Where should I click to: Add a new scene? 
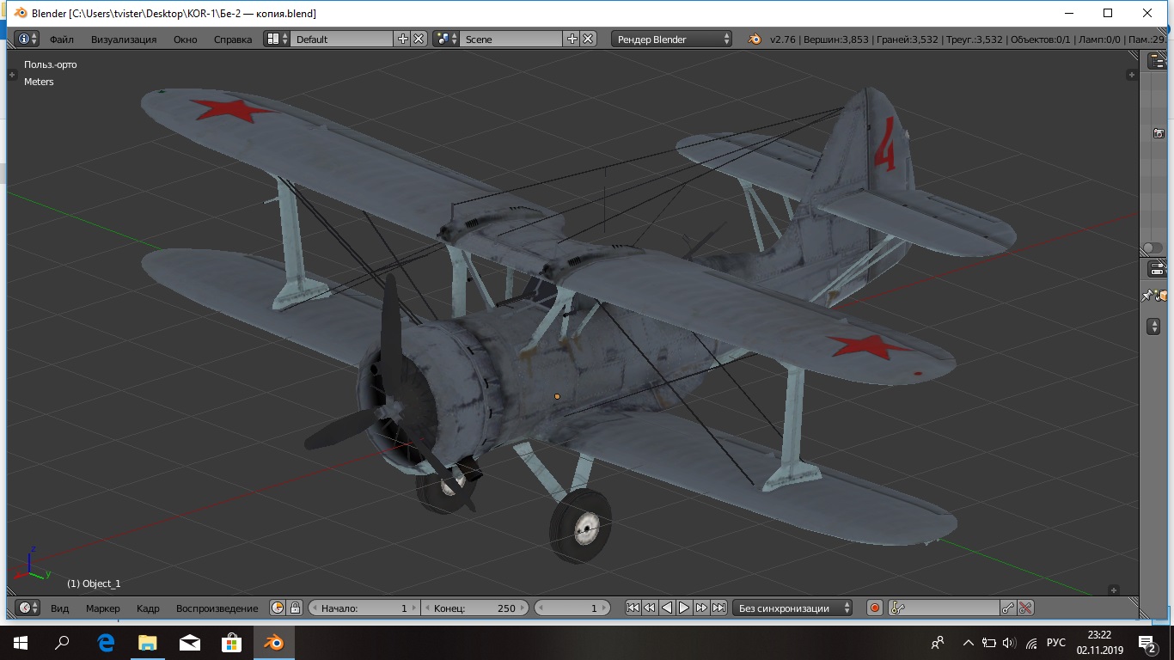[x=572, y=39]
